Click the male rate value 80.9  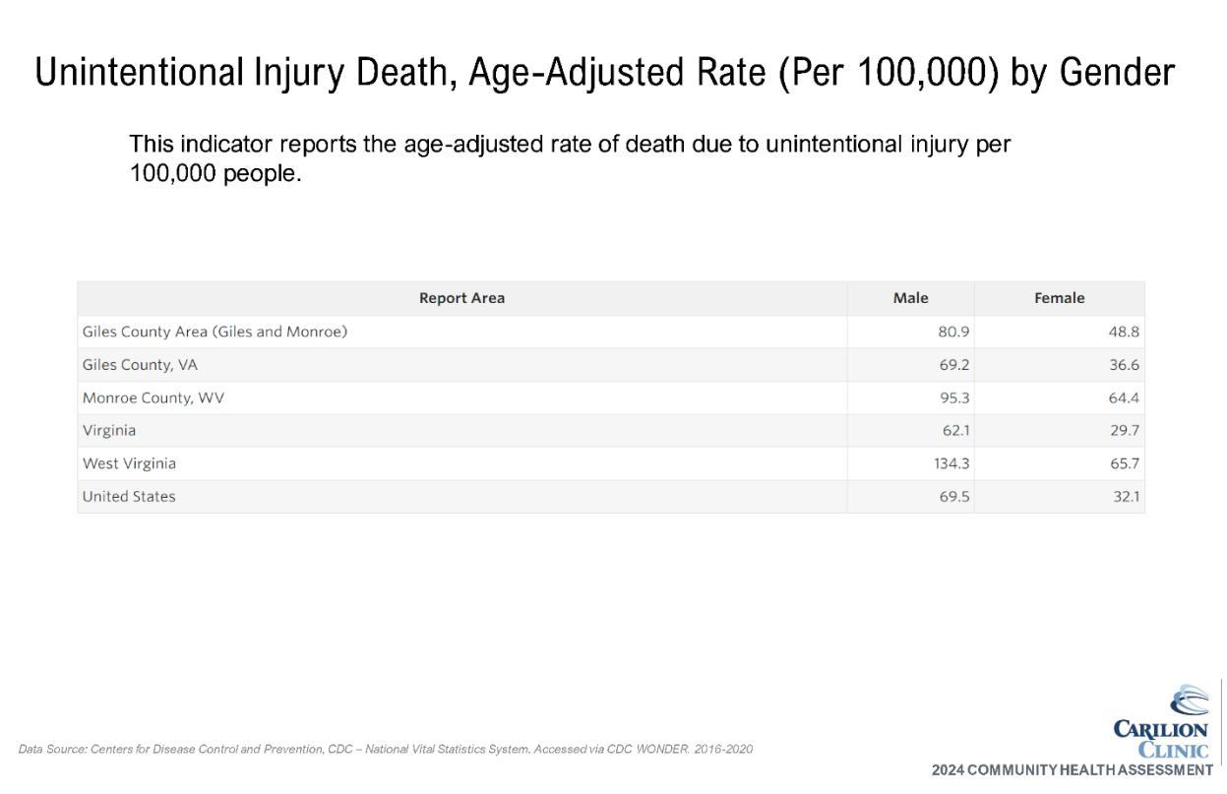click(x=953, y=332)
